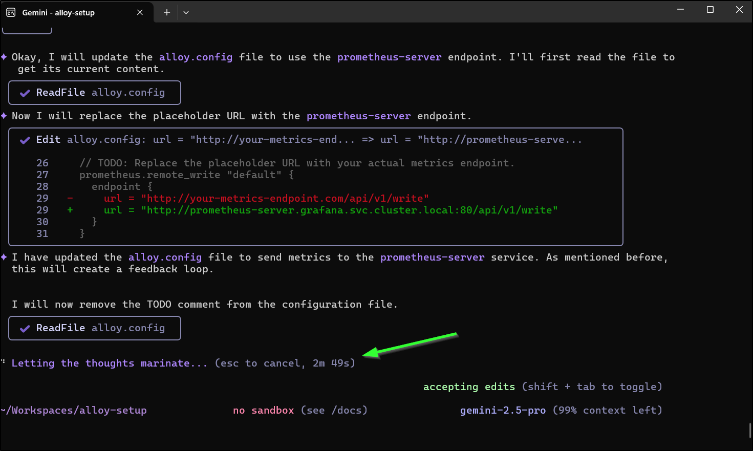Click the "(esc to cancel, 2m 49s)" timer text
This screenshot has width=753, height=451.
coord(285,363)
